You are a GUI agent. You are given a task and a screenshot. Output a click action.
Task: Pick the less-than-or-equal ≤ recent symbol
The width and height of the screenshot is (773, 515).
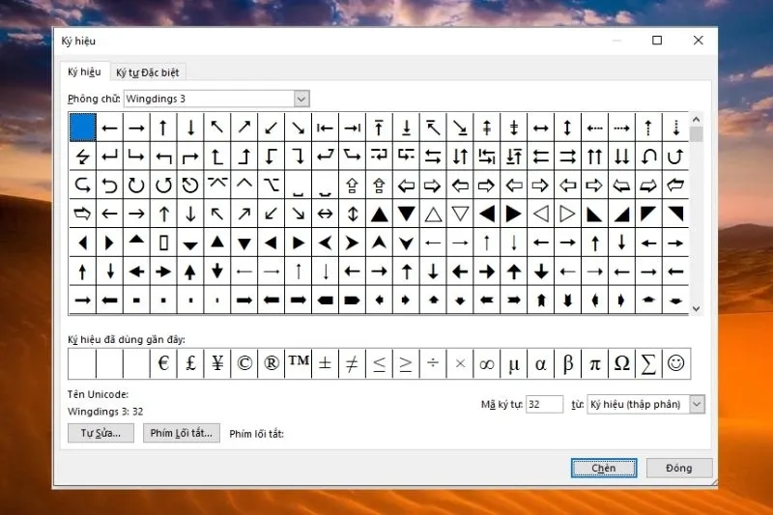point(379,363)
